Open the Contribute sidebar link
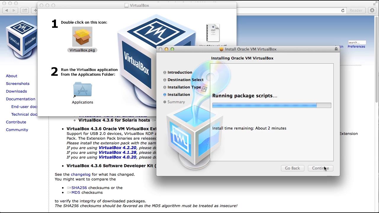 click(16, 122)
